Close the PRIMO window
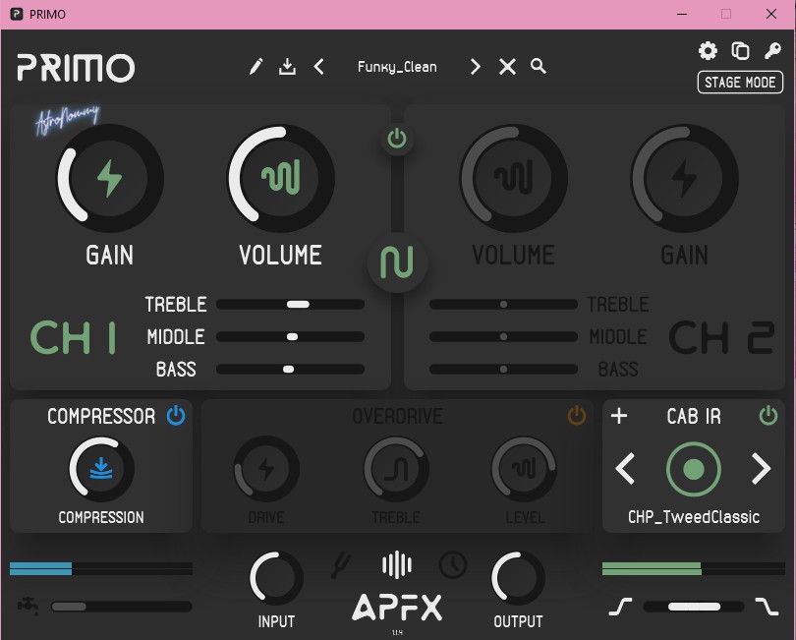Image resolution: width=796 pixels, height=640 pixels. tap(771, 14)
